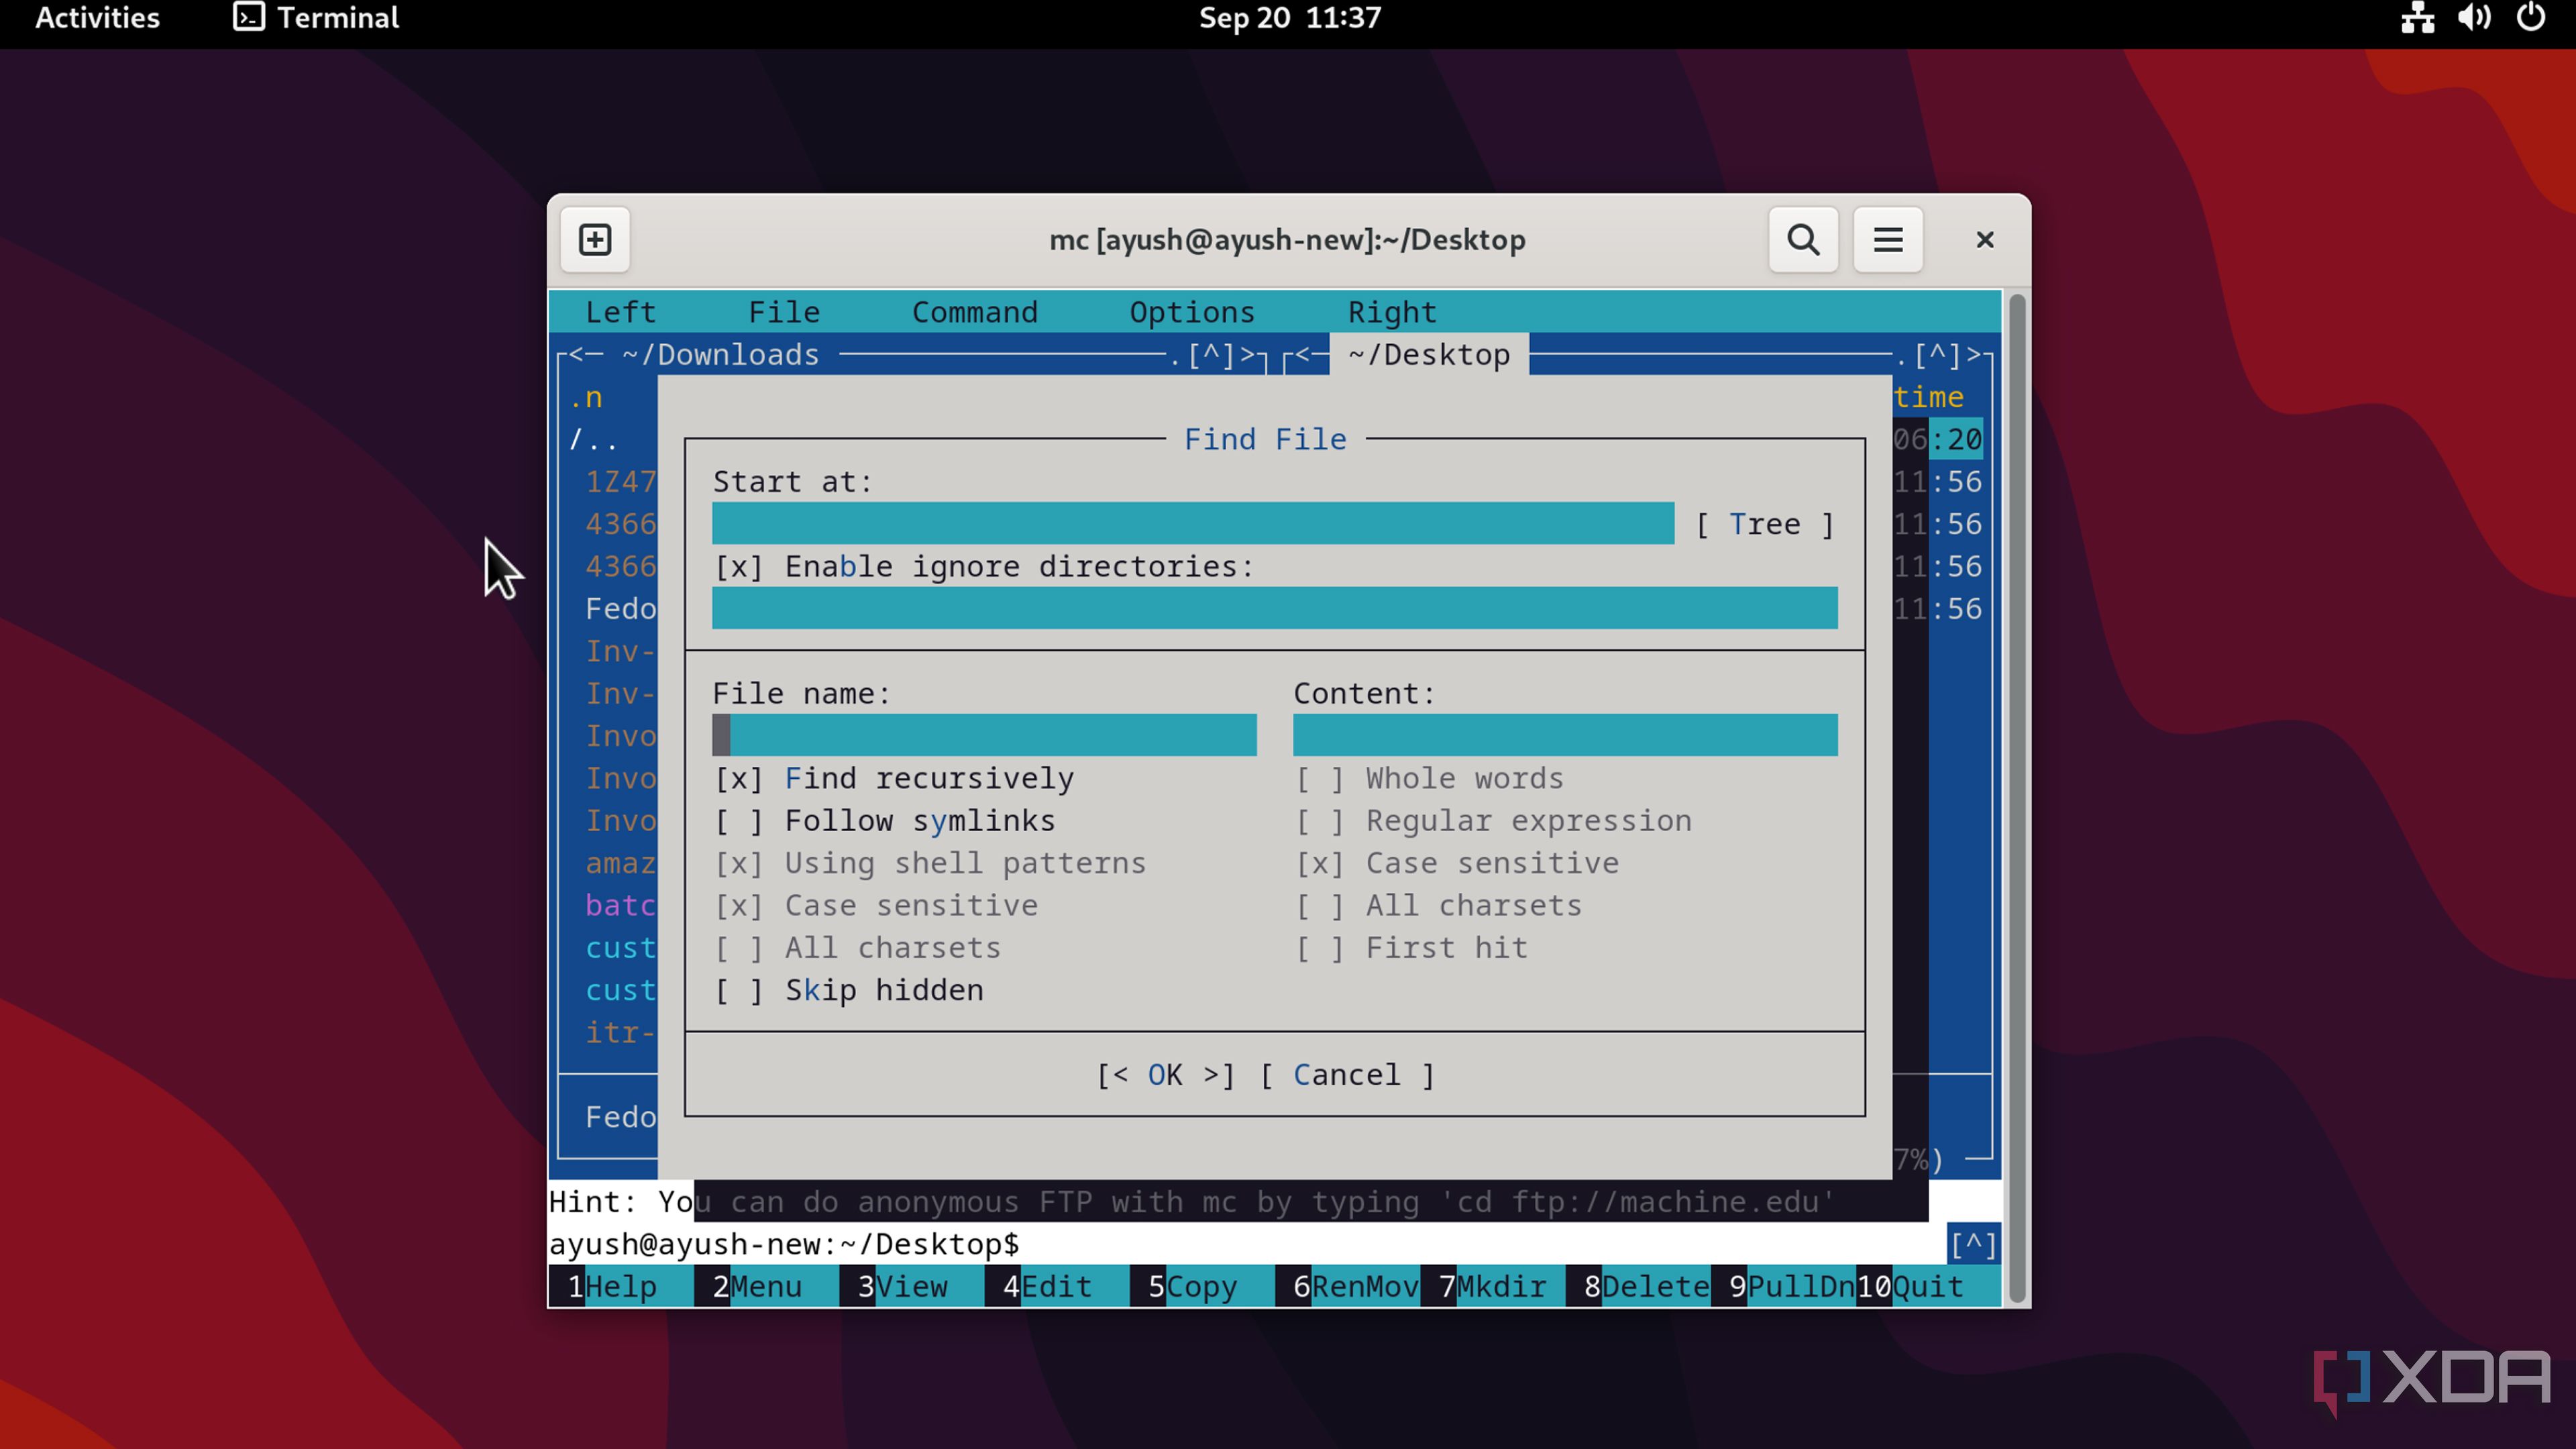2576x1449 pixels.
Task: Expand the [^] history arrow beside command prompt
Action: (x=1972, y=1244)
